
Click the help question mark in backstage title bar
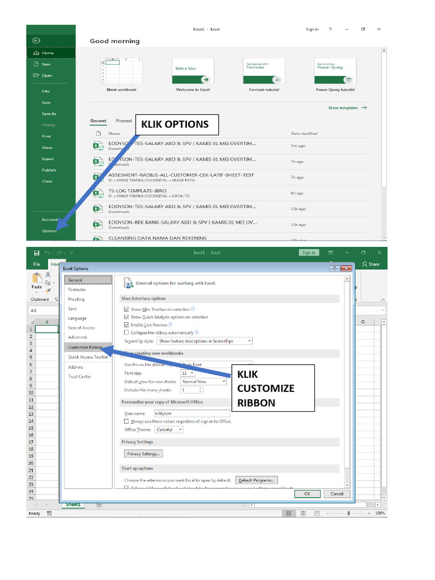pyautogui.click(x=330, y=29)
